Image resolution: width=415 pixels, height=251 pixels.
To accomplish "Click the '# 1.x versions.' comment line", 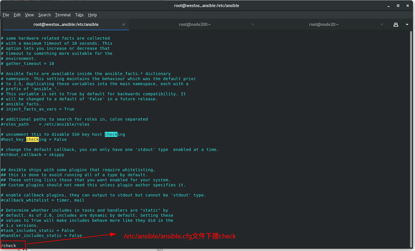I will [x=20, y=225].
